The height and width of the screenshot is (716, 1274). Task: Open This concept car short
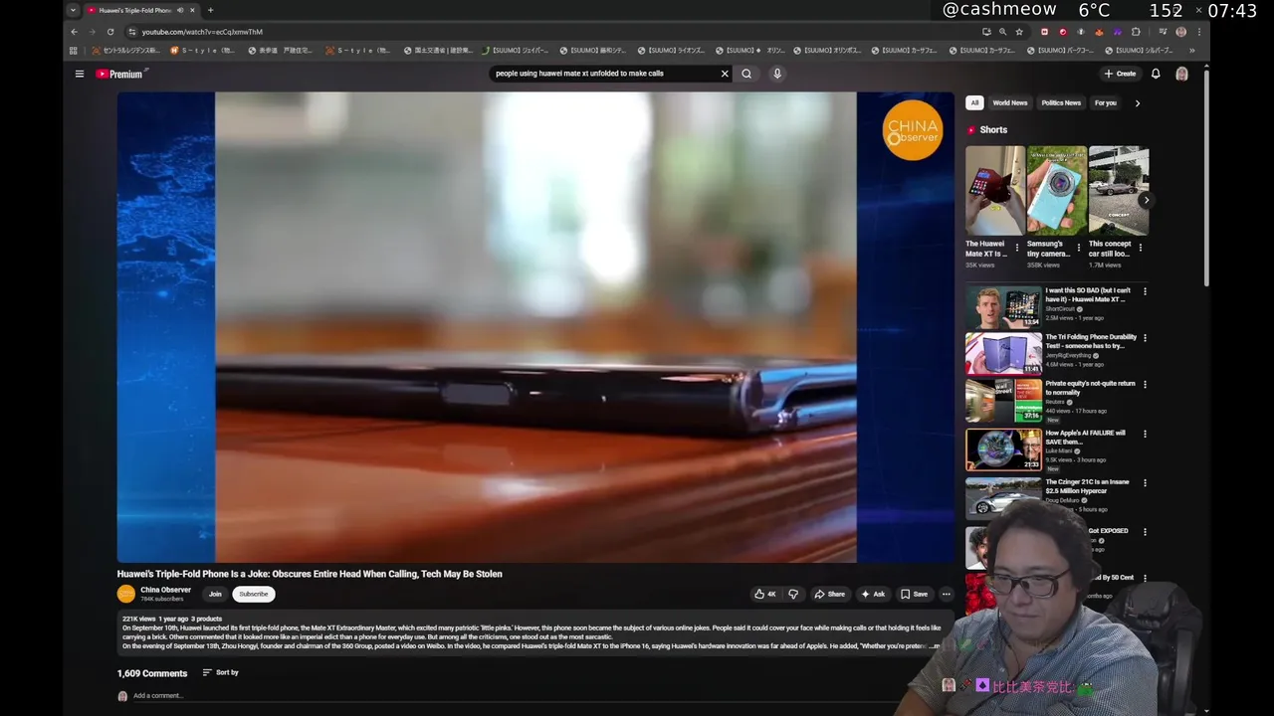click(1119, 191)
